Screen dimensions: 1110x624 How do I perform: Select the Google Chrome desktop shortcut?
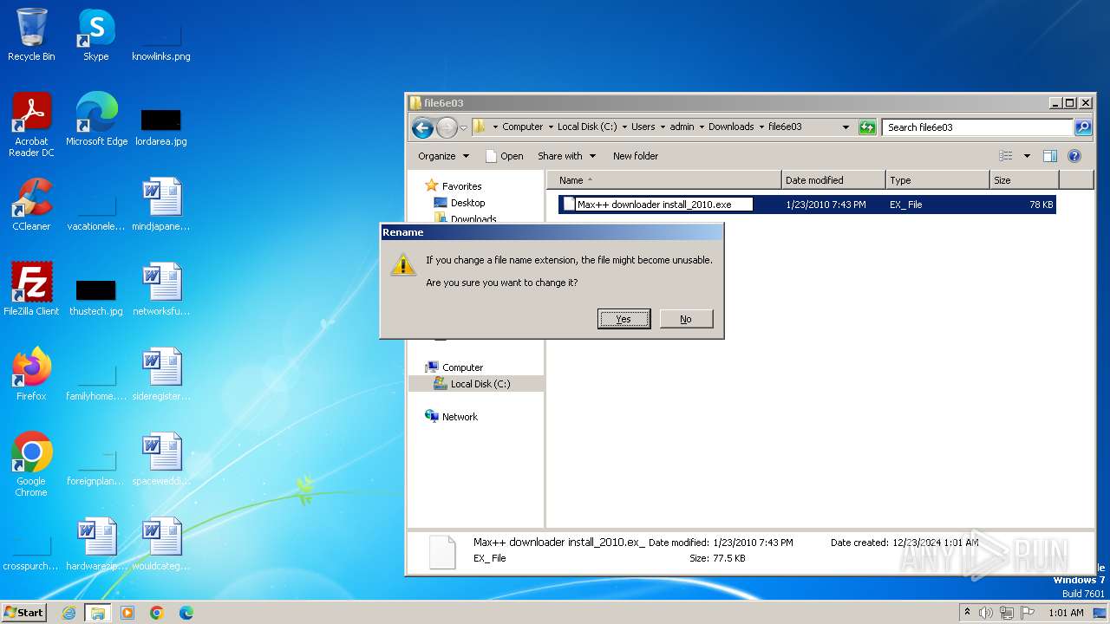31,464
